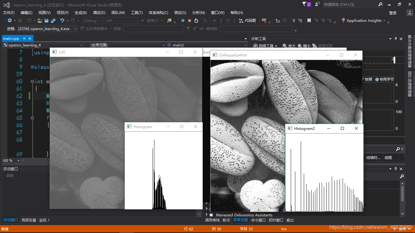Restart the debug session icon
This screenshot has width=415, height=233.
[x=196, y=21]
